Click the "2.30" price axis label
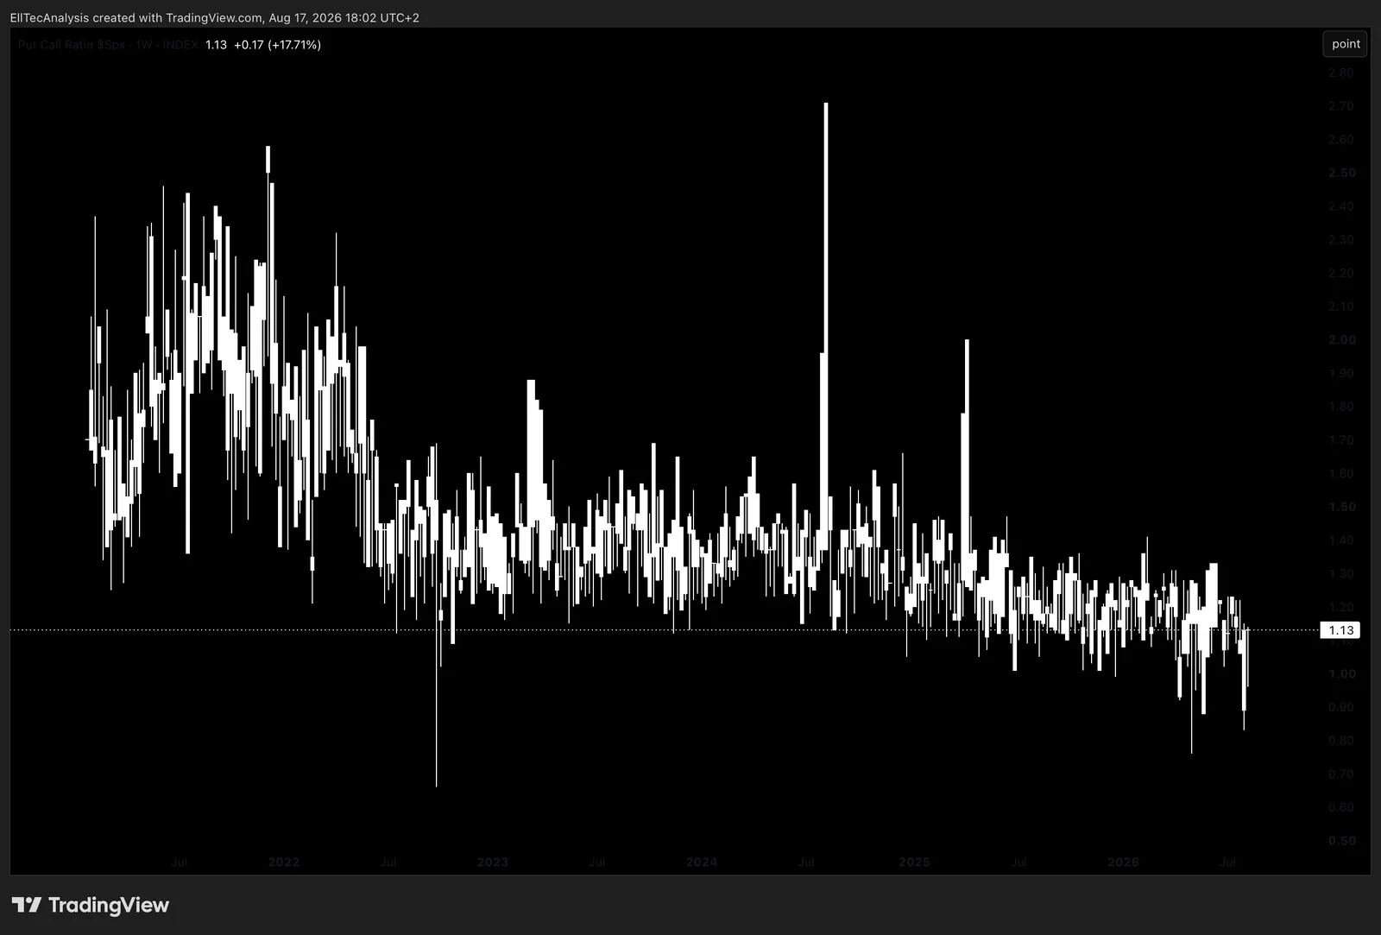This screenshot has width=1381, height=935. 1341,240
